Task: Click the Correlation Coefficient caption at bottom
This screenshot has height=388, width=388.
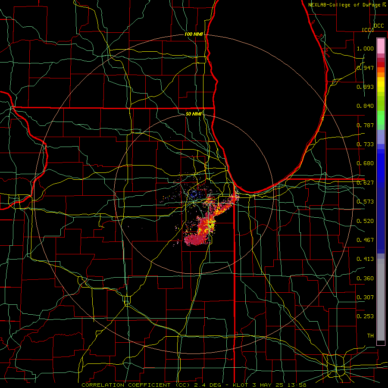Action: coord(194,385)
